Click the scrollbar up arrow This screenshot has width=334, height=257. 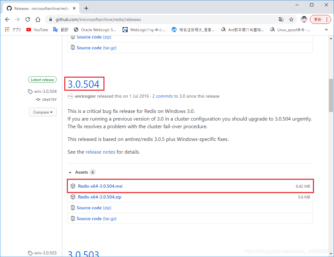331,38
